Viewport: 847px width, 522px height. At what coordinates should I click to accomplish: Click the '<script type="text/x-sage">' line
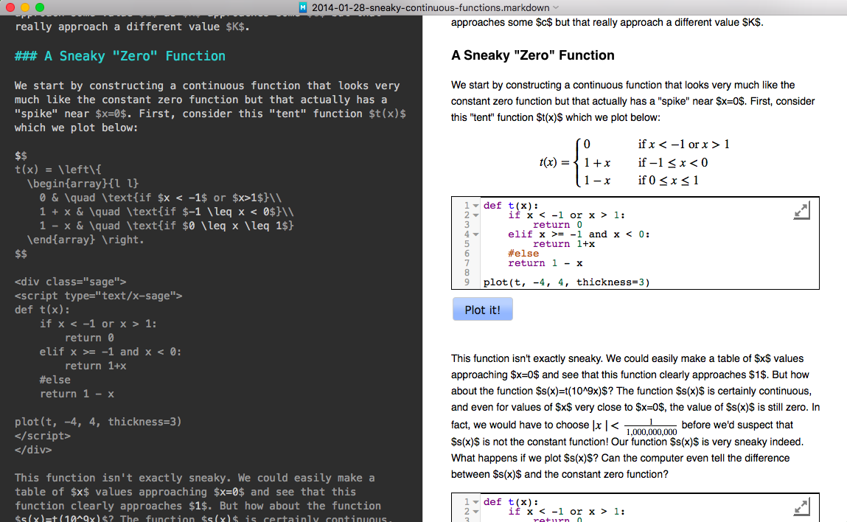click(x=98, y=296)
